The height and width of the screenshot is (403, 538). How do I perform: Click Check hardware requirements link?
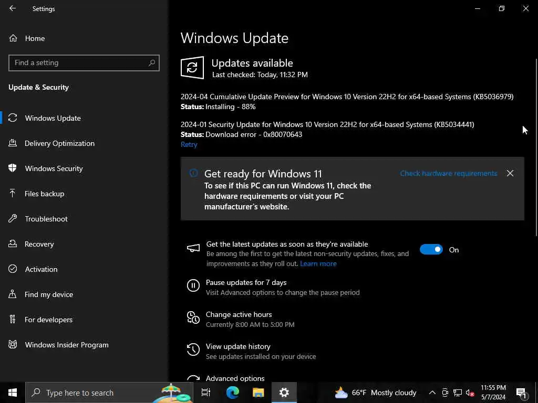[449, 173]
